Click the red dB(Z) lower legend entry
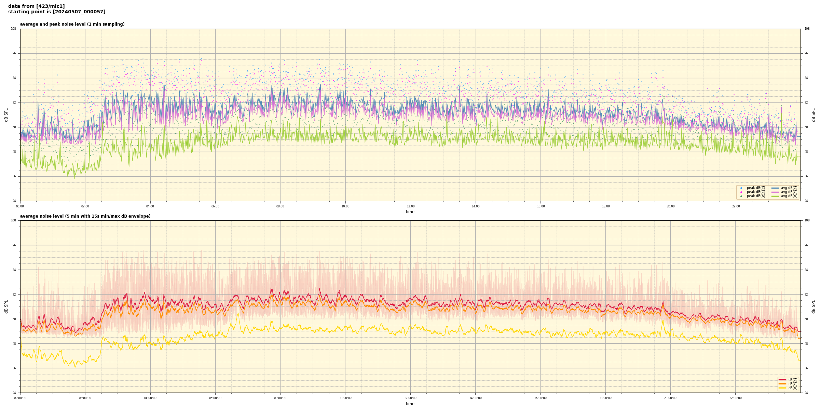The width and height of the screenshot is (820, 410). [782, 380]
